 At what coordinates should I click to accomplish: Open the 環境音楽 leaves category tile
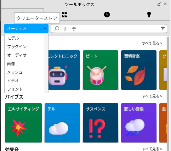pyautogui.click(x=139, y=70)
